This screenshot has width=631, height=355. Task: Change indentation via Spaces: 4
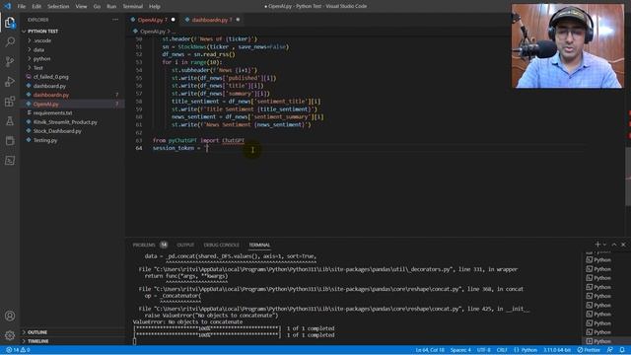[x=460, y=350]
